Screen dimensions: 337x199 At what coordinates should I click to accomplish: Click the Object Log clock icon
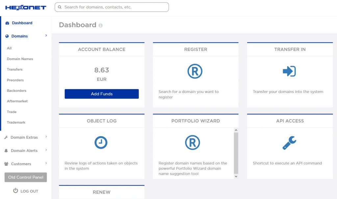[101, 142]
